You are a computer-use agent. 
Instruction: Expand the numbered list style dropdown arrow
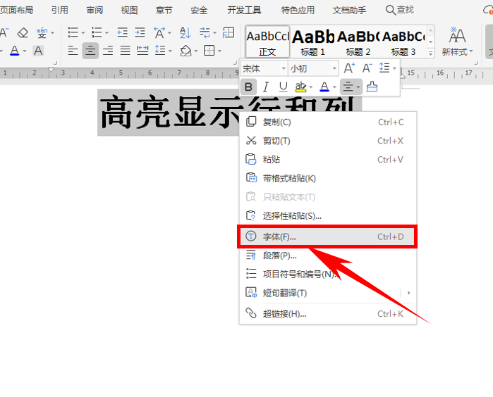tap(106, 33)
